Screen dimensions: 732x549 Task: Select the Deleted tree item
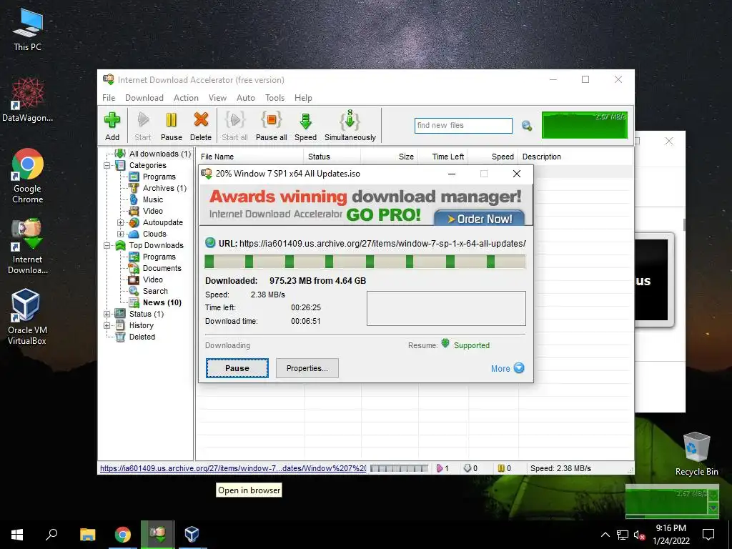click(x=142, y=337)
